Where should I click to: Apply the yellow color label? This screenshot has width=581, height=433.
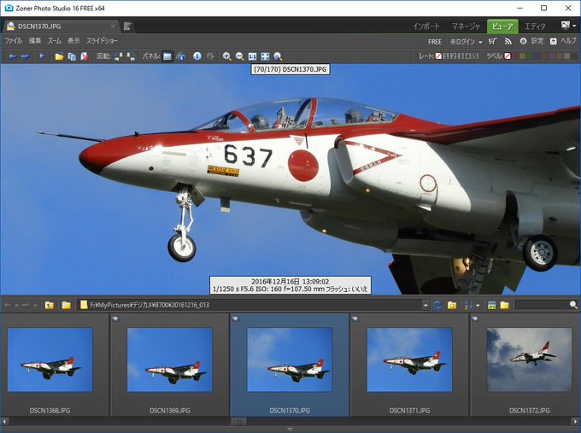point(522,56)
